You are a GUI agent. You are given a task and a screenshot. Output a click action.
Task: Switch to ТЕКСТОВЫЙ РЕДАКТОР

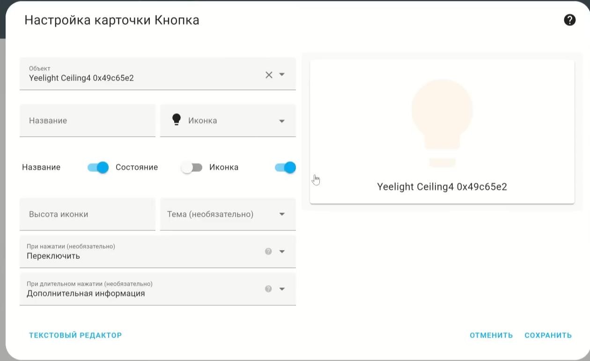pyautogui.click(x=75, y=335)
